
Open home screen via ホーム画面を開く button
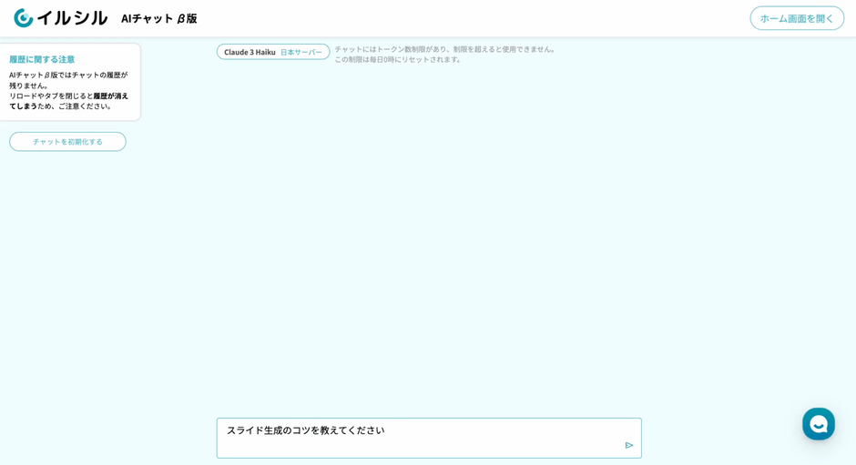796,18
